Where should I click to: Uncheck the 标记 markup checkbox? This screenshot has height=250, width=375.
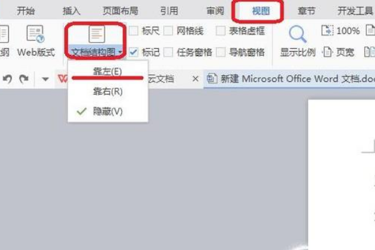pyautogui.click(x=133, y=52)
